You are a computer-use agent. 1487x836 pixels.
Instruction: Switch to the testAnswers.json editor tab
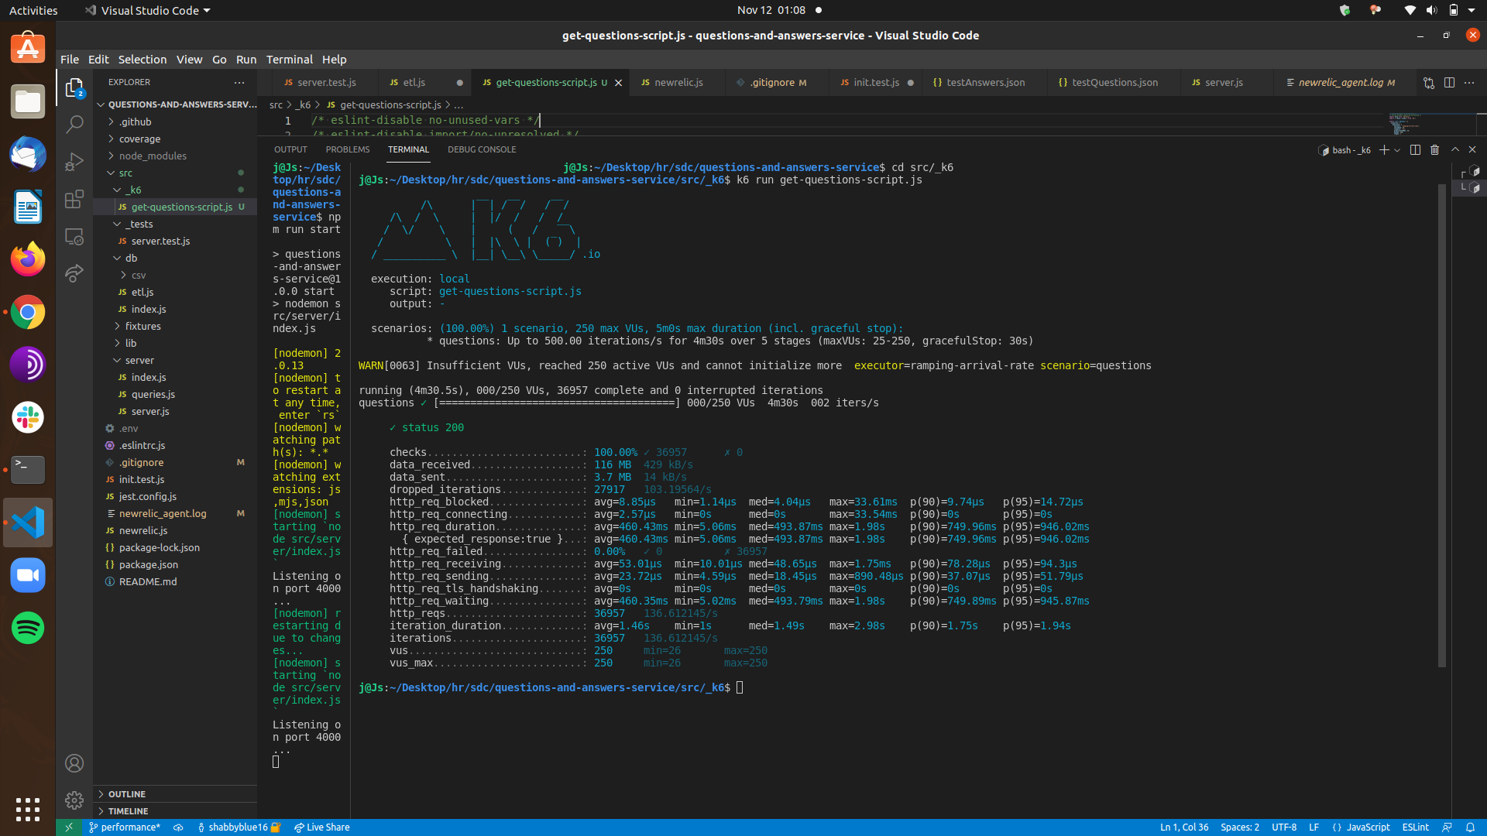point(985,83)
